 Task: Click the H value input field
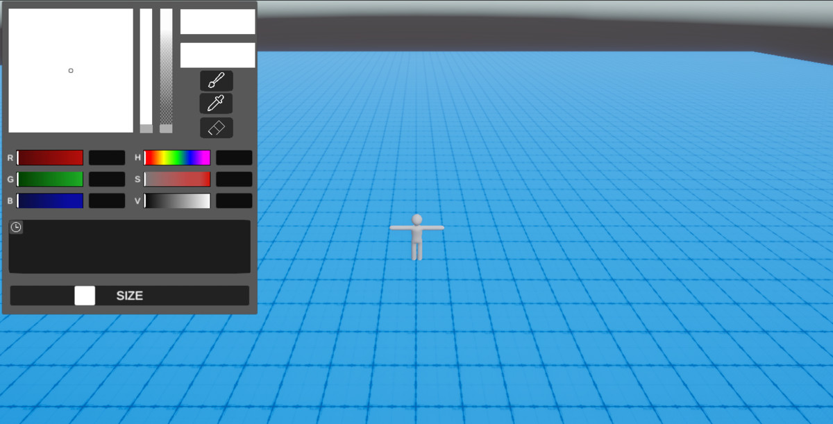coord(234,158)
